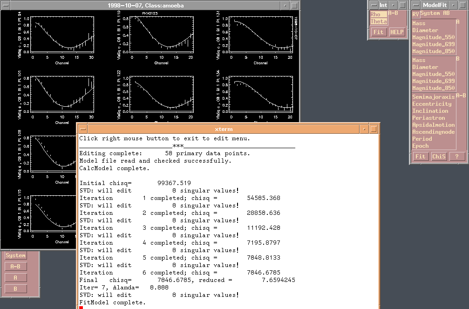The image size is (469, 309).
Task: Toggle the Theta parameter
Action: 378,21
